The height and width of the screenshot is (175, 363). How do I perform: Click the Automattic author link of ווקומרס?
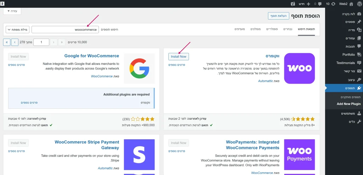click(x=266, y=81)
